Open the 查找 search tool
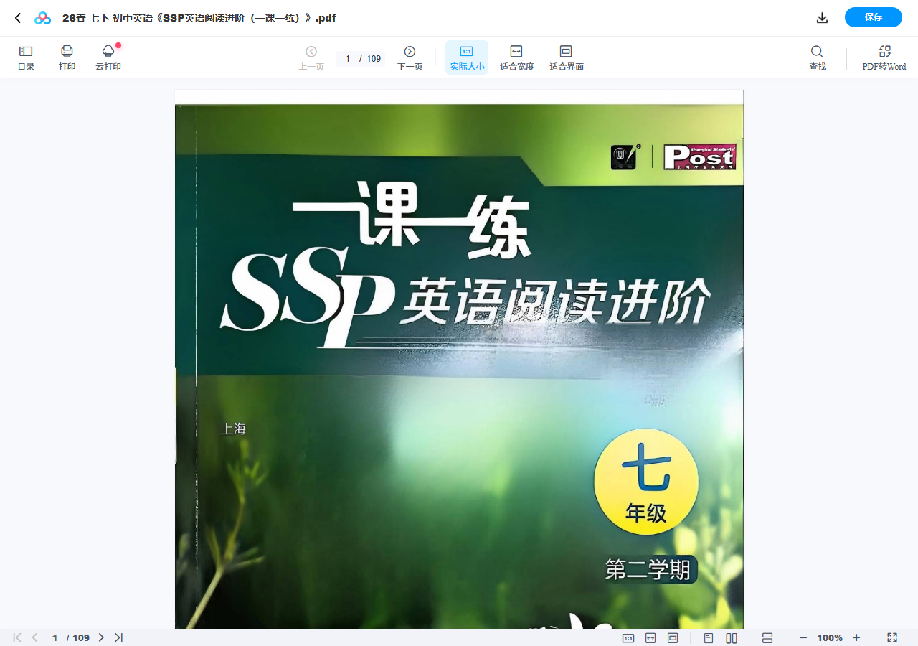 pos(817,57)
